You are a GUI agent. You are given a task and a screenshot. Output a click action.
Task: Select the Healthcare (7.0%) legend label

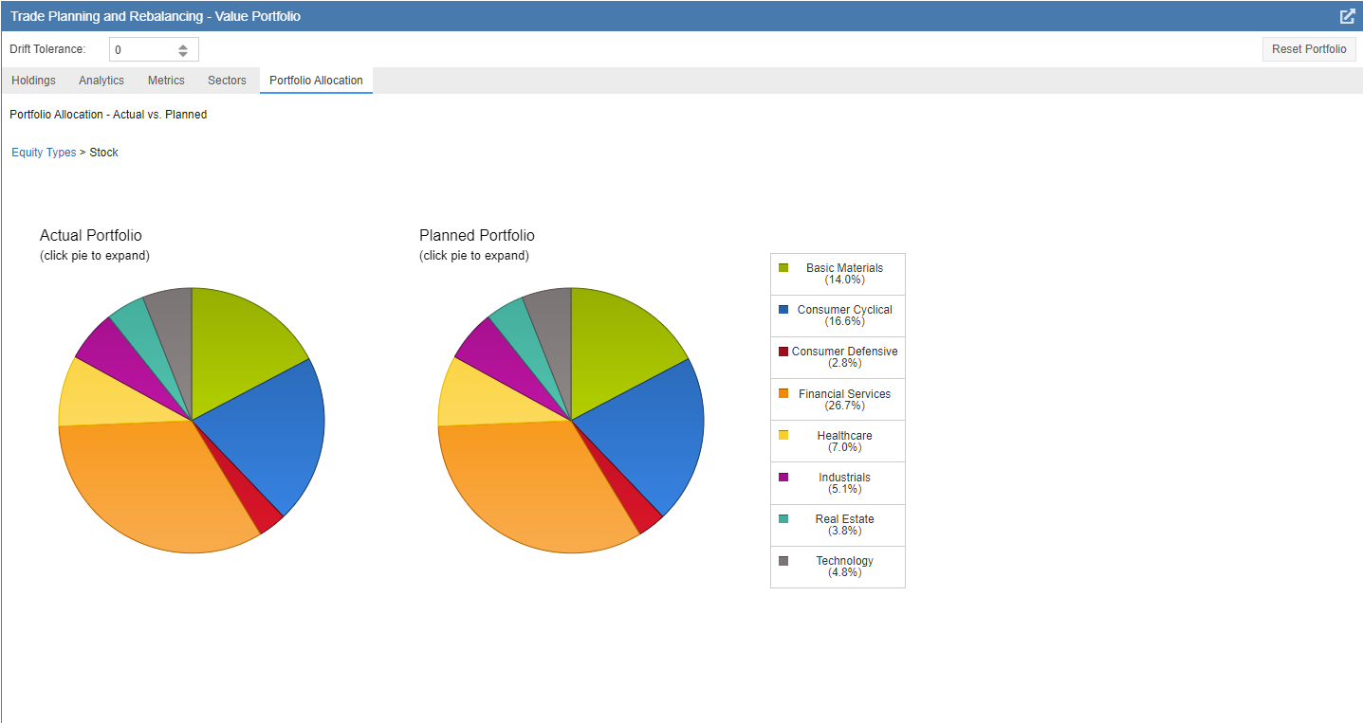844,442
